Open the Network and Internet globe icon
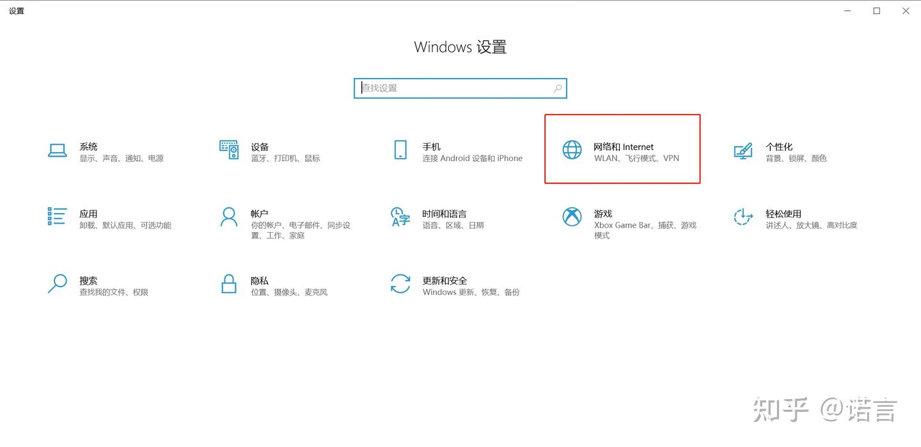Viewport: 921px width, 447px height. [x=572, y=150]
